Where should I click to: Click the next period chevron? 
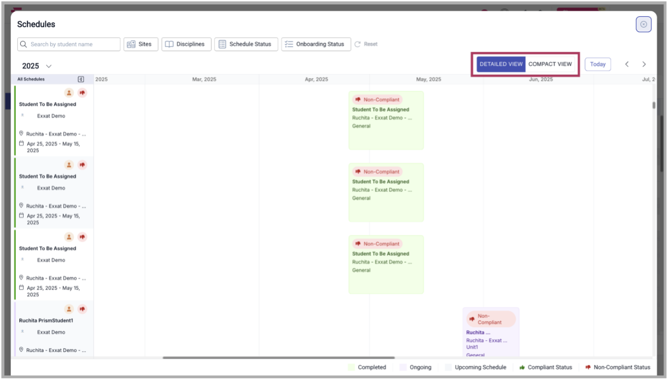[x=644, y=64]
